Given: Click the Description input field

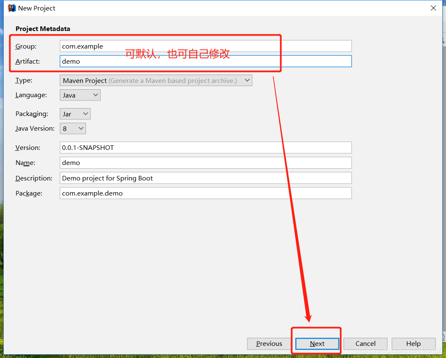Looking at the screenshot, I should [x=206, y=178].
